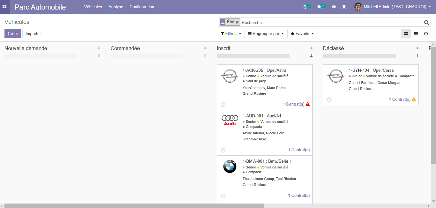
Task: Switch to kanban view
Action: [x=406, y=33]
